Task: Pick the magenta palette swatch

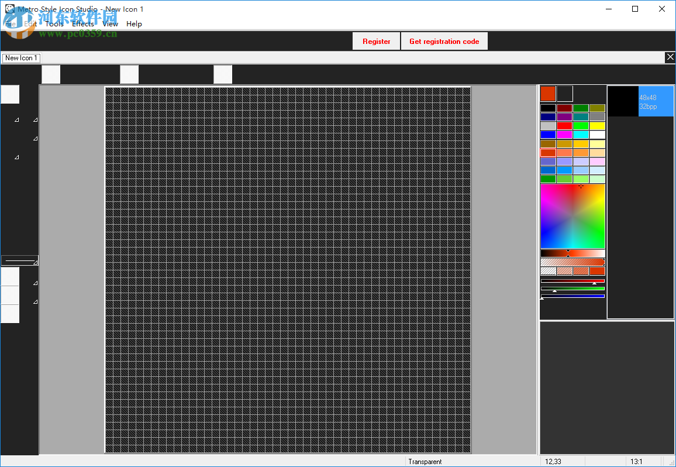Action: [564, 135]
